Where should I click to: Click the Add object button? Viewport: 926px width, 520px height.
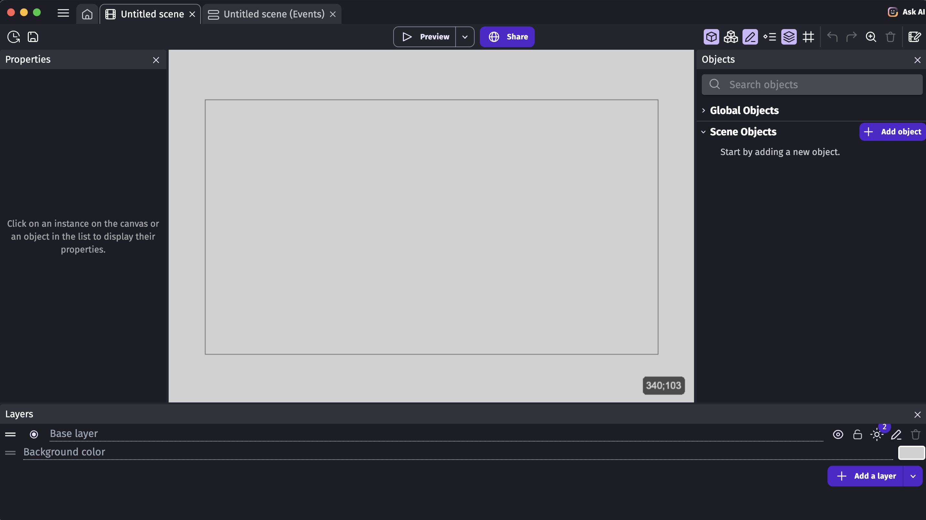pos(893,131)
